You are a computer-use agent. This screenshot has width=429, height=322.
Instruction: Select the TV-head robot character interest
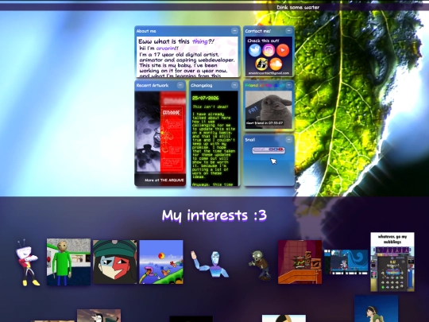[27, 262]
